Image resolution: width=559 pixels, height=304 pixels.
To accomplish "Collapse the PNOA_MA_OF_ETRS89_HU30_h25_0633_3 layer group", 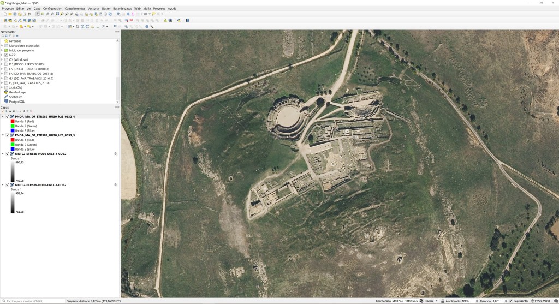I will tap(3, 135).
